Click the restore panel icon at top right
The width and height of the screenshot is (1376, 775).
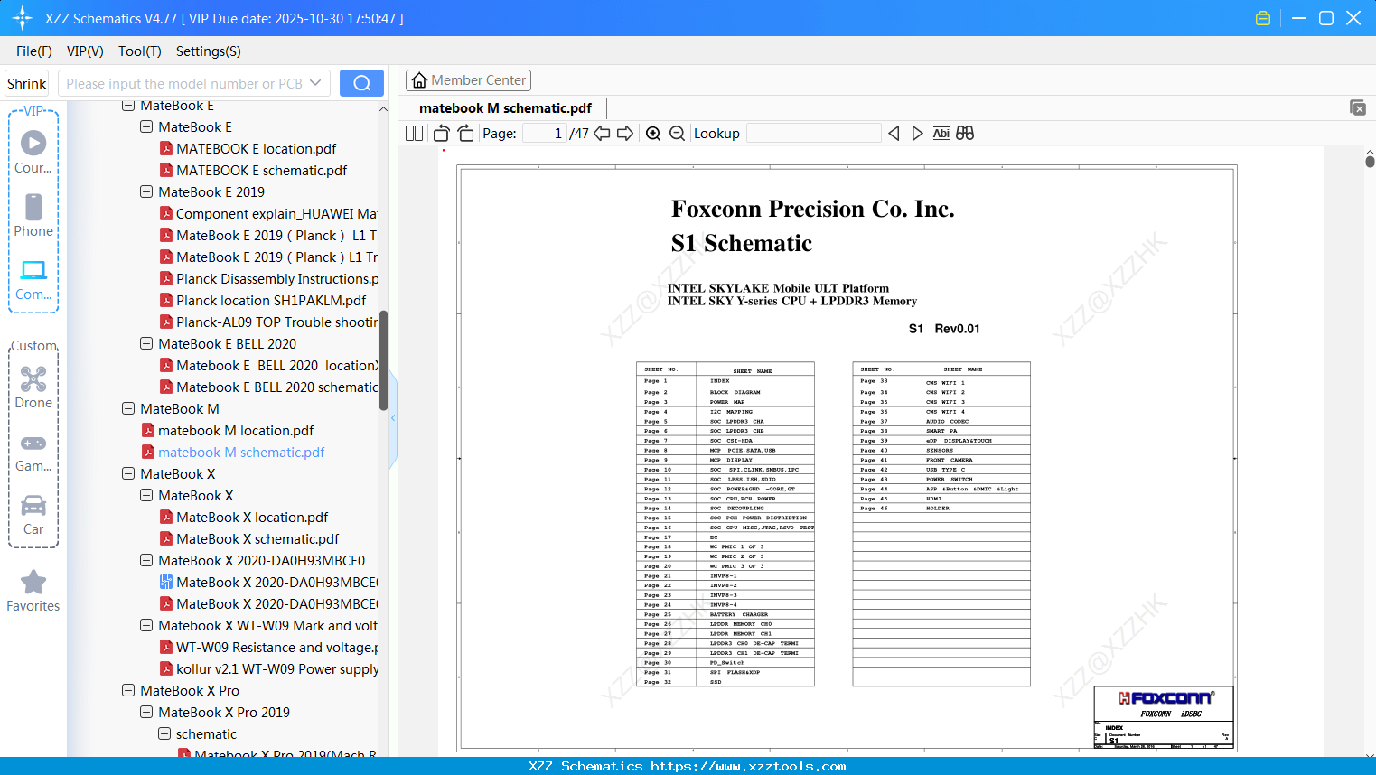click(x=1358, y=107)
